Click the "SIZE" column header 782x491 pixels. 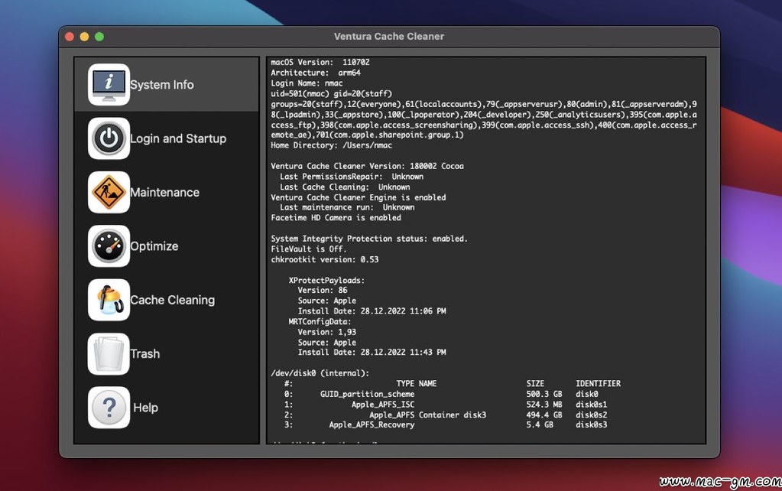pos(535,384)
